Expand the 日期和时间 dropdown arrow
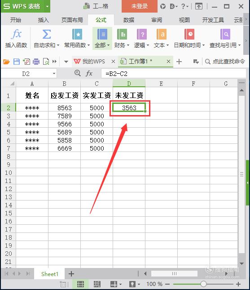The height and width of the screenshot is (290, 250). coord(203,45)
